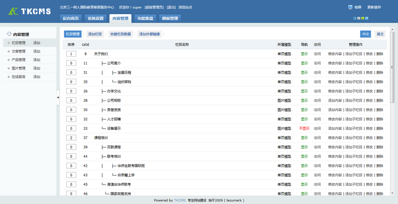Viewport: 398px width, 204px height.
Task: Open the 浏览站点 link
Action: [x=185, y=8]
